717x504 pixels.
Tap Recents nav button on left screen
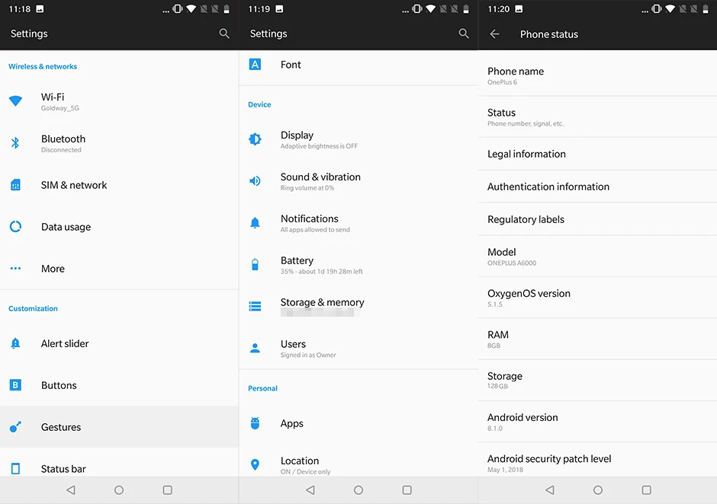(x=167, y=490)
